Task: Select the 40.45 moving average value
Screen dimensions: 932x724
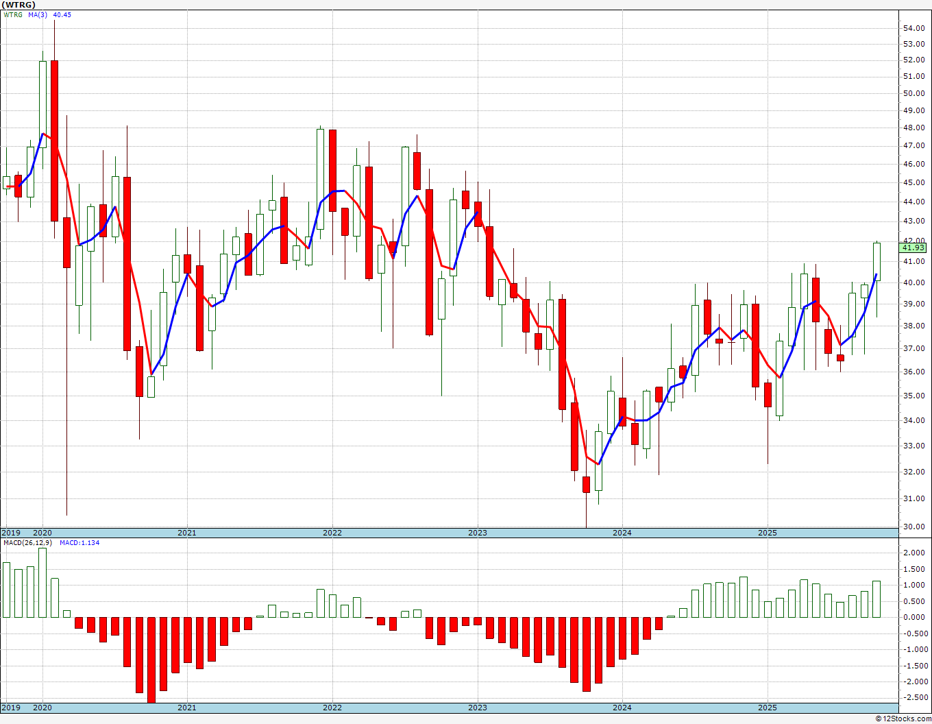Action: (x=62, y=15)
